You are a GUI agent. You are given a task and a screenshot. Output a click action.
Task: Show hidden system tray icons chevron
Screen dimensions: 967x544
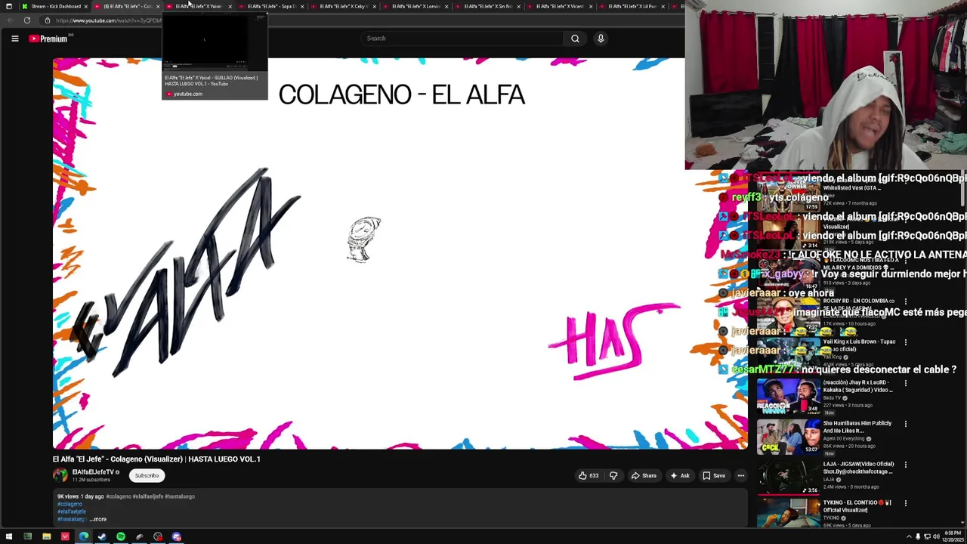pyautogui.click(x=909, y=537)
